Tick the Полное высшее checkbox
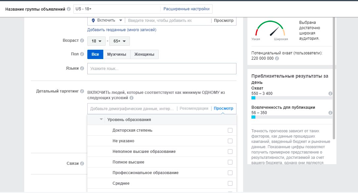This screenshot has height=193, width=358. pyautogui.click(x=230, y=162)
